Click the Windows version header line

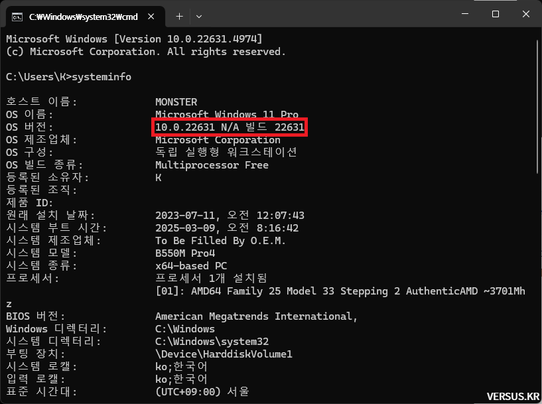point(134,38)
